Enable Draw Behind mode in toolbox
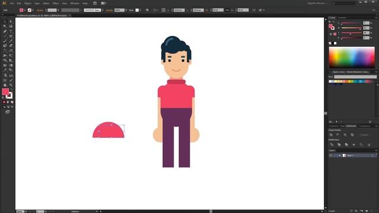 (8, 106)
